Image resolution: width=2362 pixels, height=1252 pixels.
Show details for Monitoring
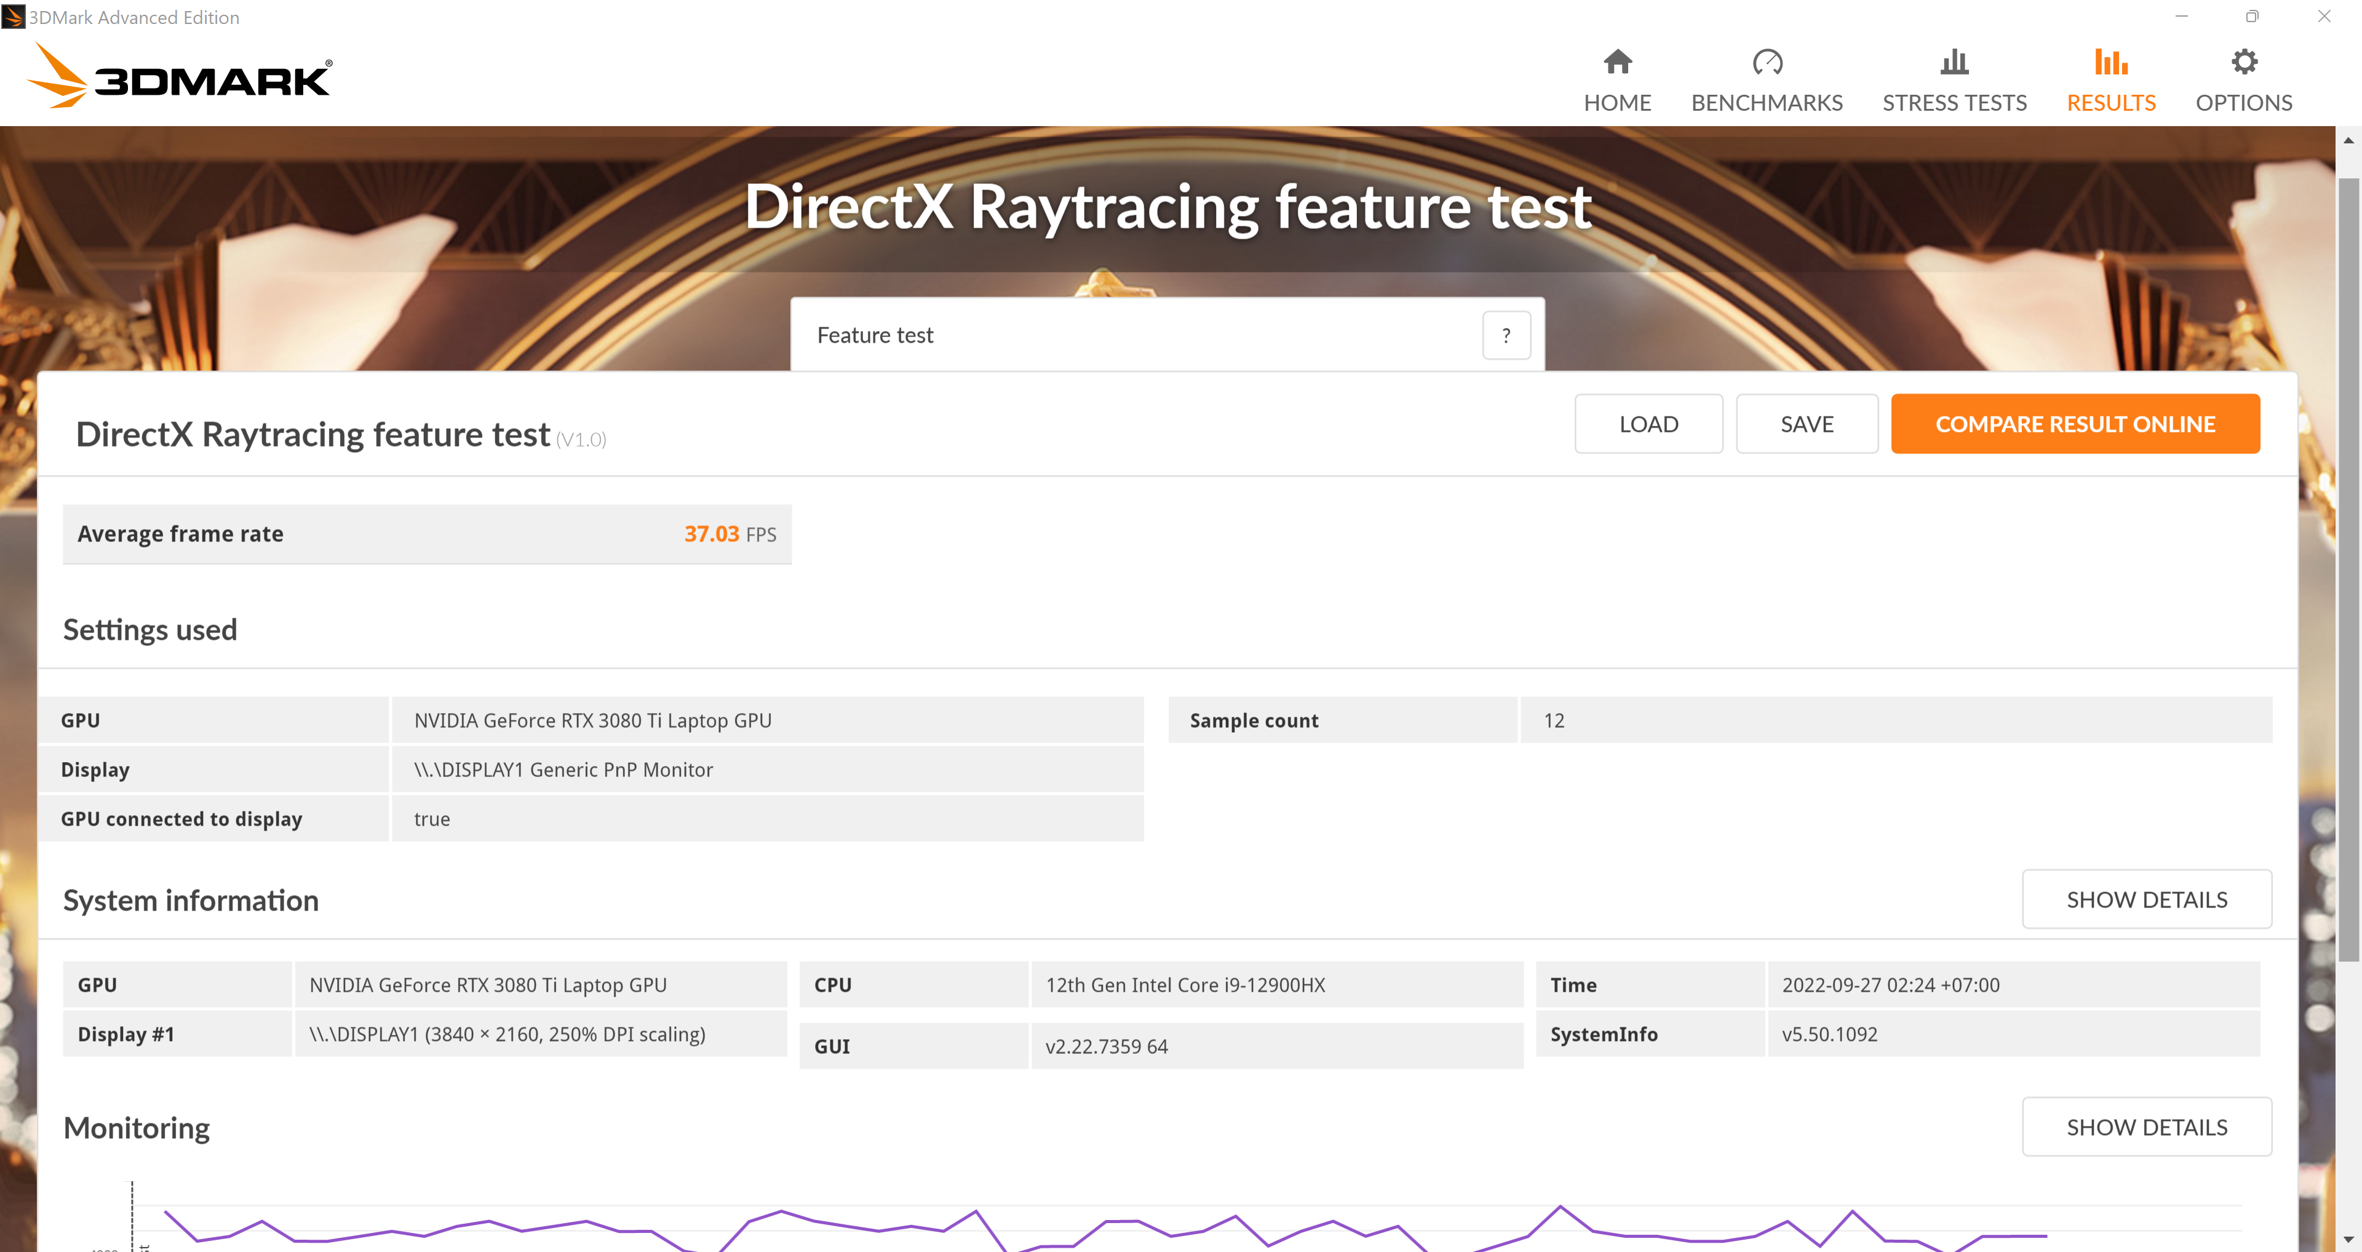click(x=2147, y=1126)
